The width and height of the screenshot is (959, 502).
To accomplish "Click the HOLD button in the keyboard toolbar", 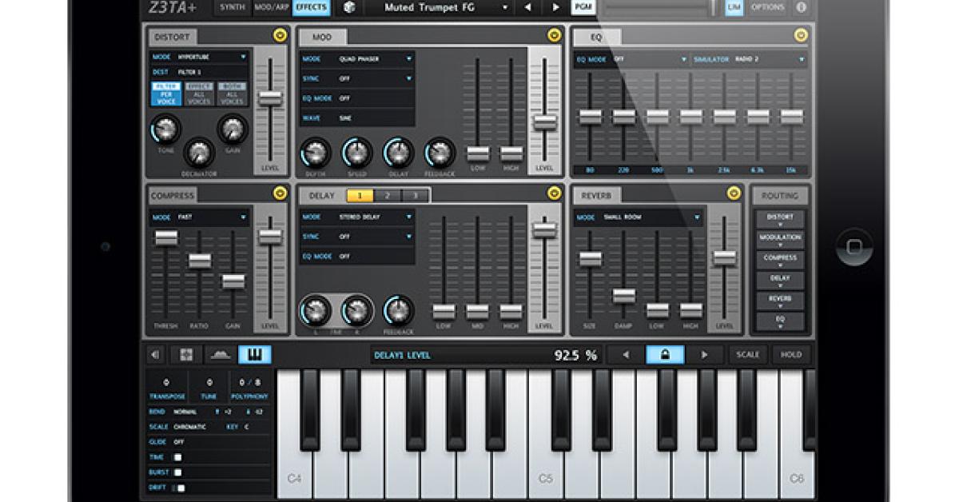I will coord(791,354).
